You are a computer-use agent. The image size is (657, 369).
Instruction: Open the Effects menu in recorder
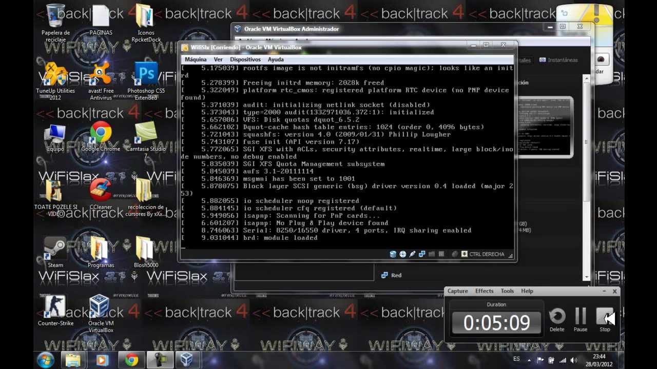click(484, 291)
